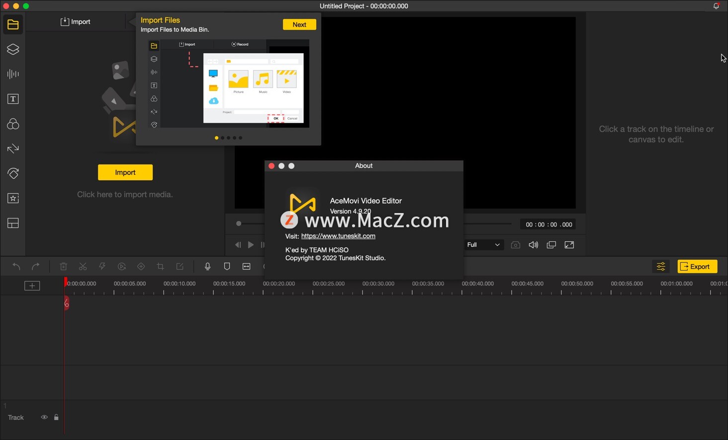The image size is (728, 440).
Task: Click the Delete trash icon
Action: [x=64, y=267]
